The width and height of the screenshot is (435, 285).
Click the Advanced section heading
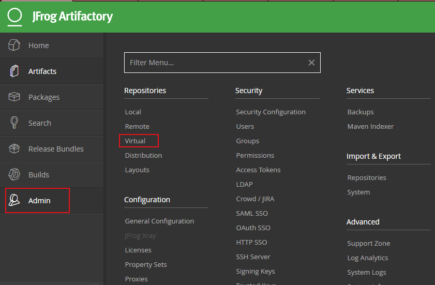click(x=363, y=222)
